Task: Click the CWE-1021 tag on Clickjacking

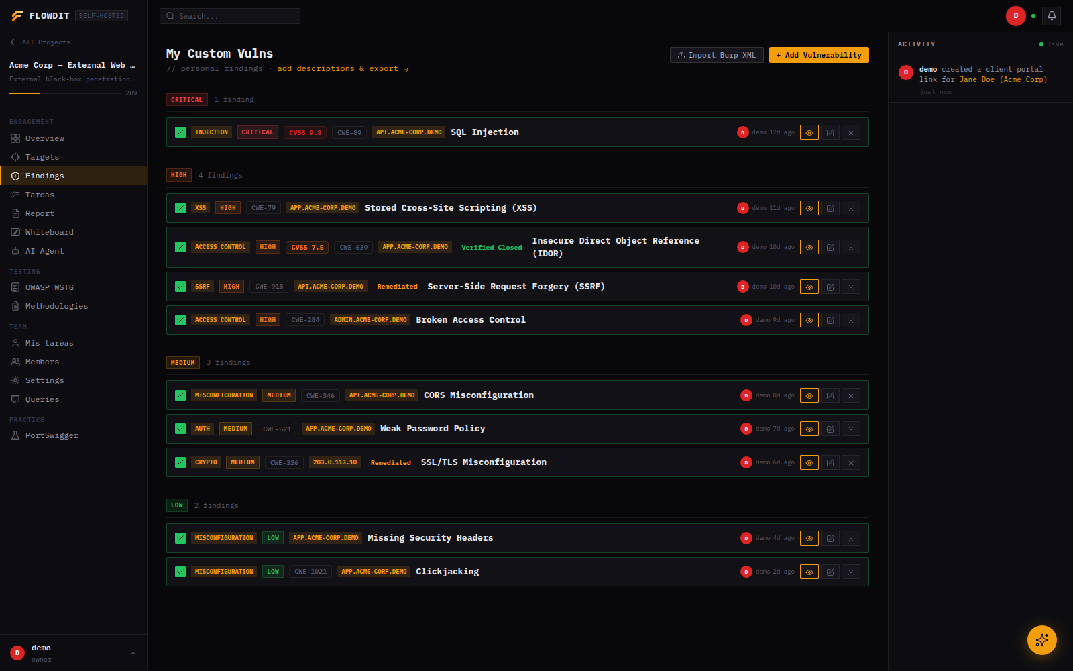Action: (310, 572)
